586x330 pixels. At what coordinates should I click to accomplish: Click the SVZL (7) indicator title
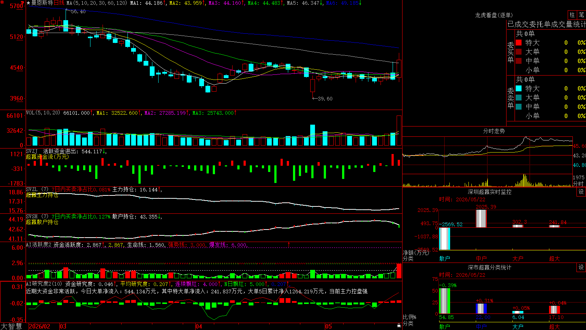[37, 190]
